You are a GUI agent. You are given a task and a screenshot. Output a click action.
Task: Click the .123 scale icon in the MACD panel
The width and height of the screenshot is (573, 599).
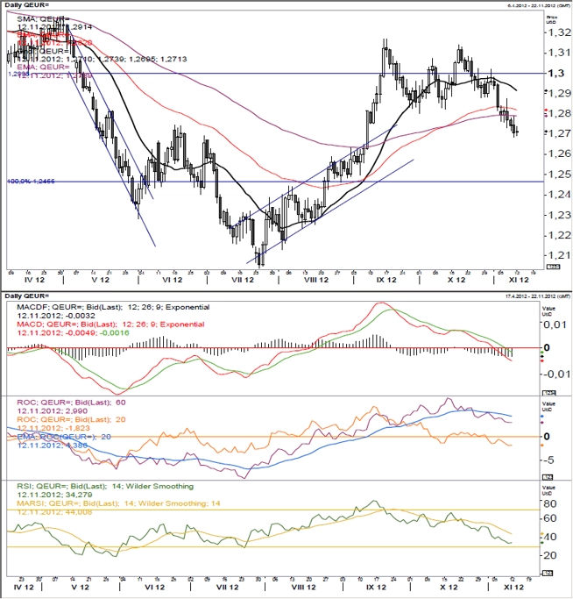(x=549, y=393)
